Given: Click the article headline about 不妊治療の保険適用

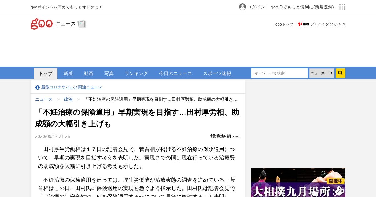Looking at the screenshot, I should 137,118.
